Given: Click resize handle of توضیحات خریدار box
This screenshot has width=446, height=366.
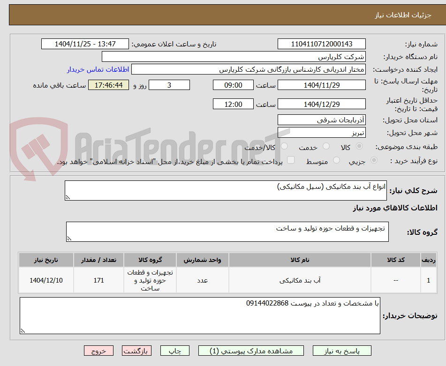Looking at the screenshot, I should tap(23, 331).
